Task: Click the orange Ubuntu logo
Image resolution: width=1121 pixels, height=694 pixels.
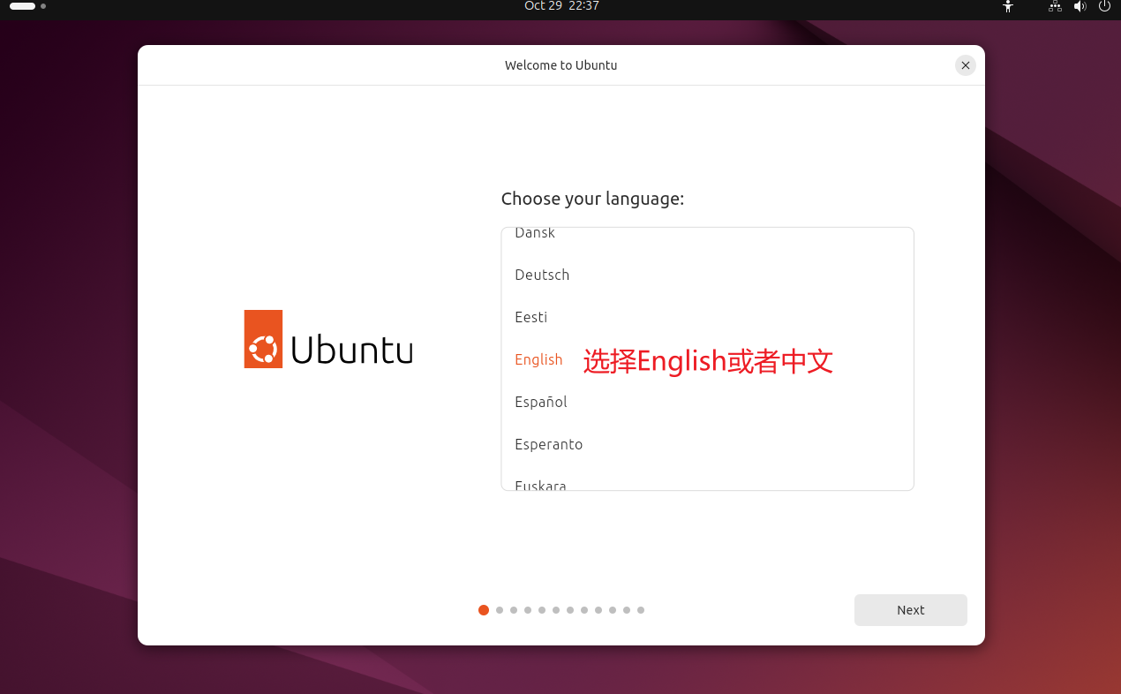Action: pos(263,339)
